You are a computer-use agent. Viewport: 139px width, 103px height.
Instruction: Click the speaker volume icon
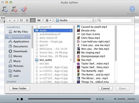[x=115, y=99]
